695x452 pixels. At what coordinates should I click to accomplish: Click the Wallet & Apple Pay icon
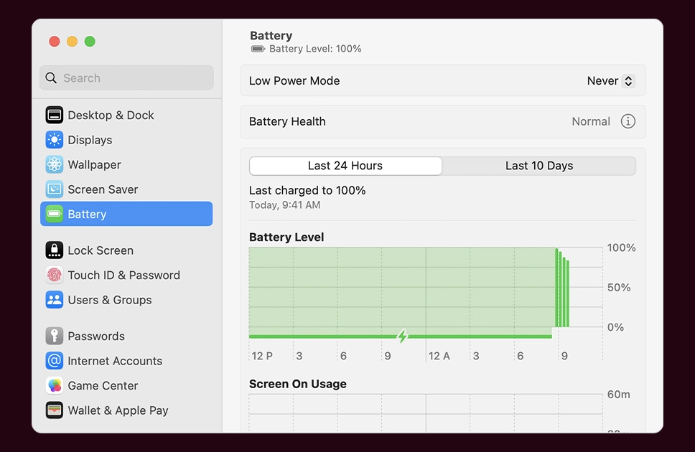point(54,410)
